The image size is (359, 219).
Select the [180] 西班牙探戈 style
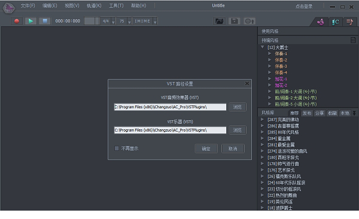(283, 157)
